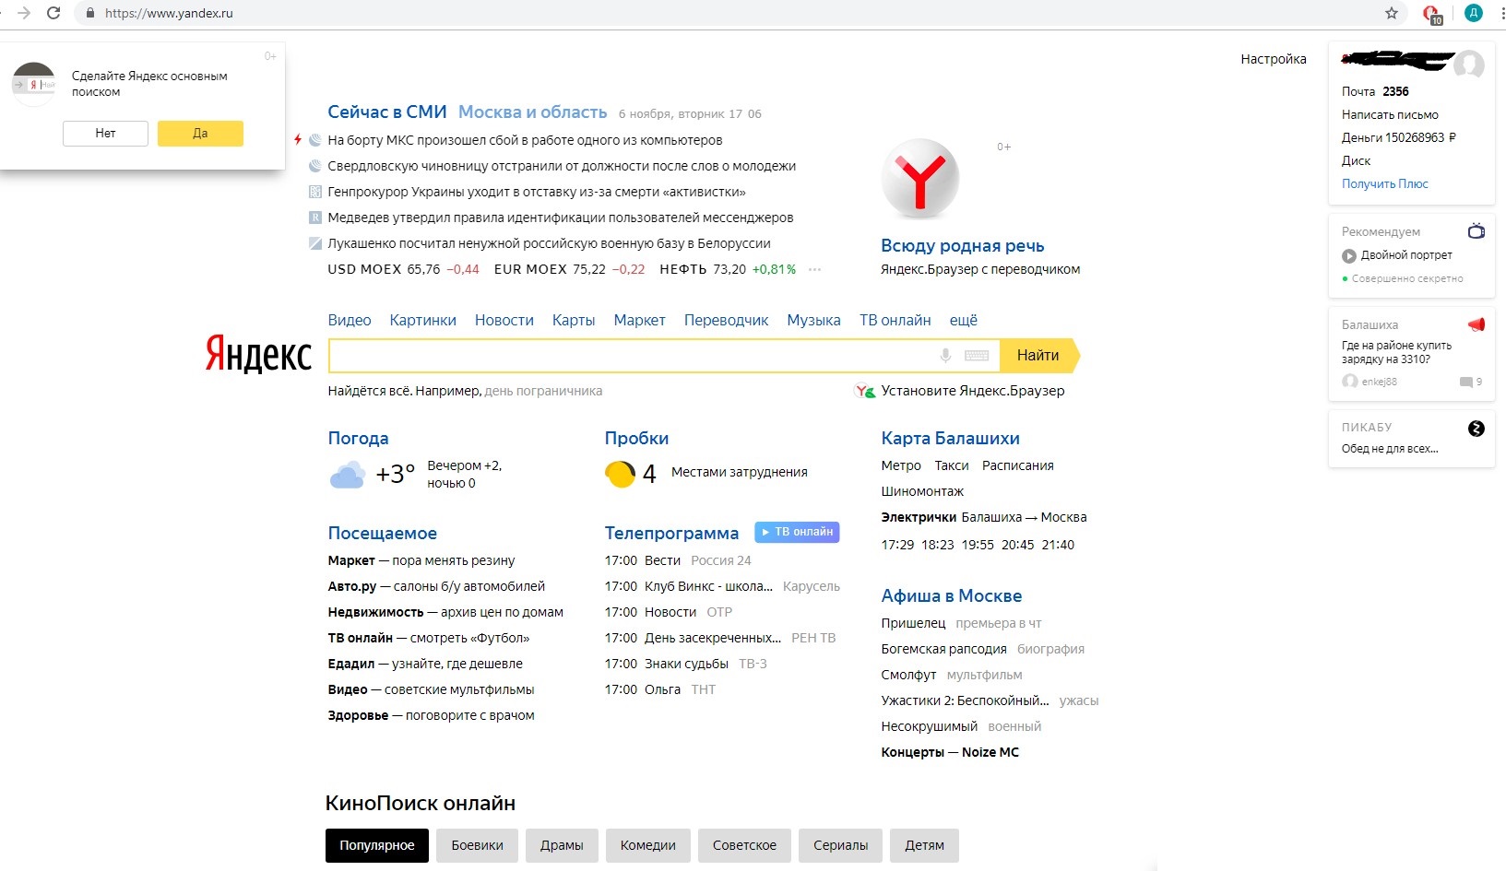
Task: Open the Переводчик service link
Action: point(727,320)
